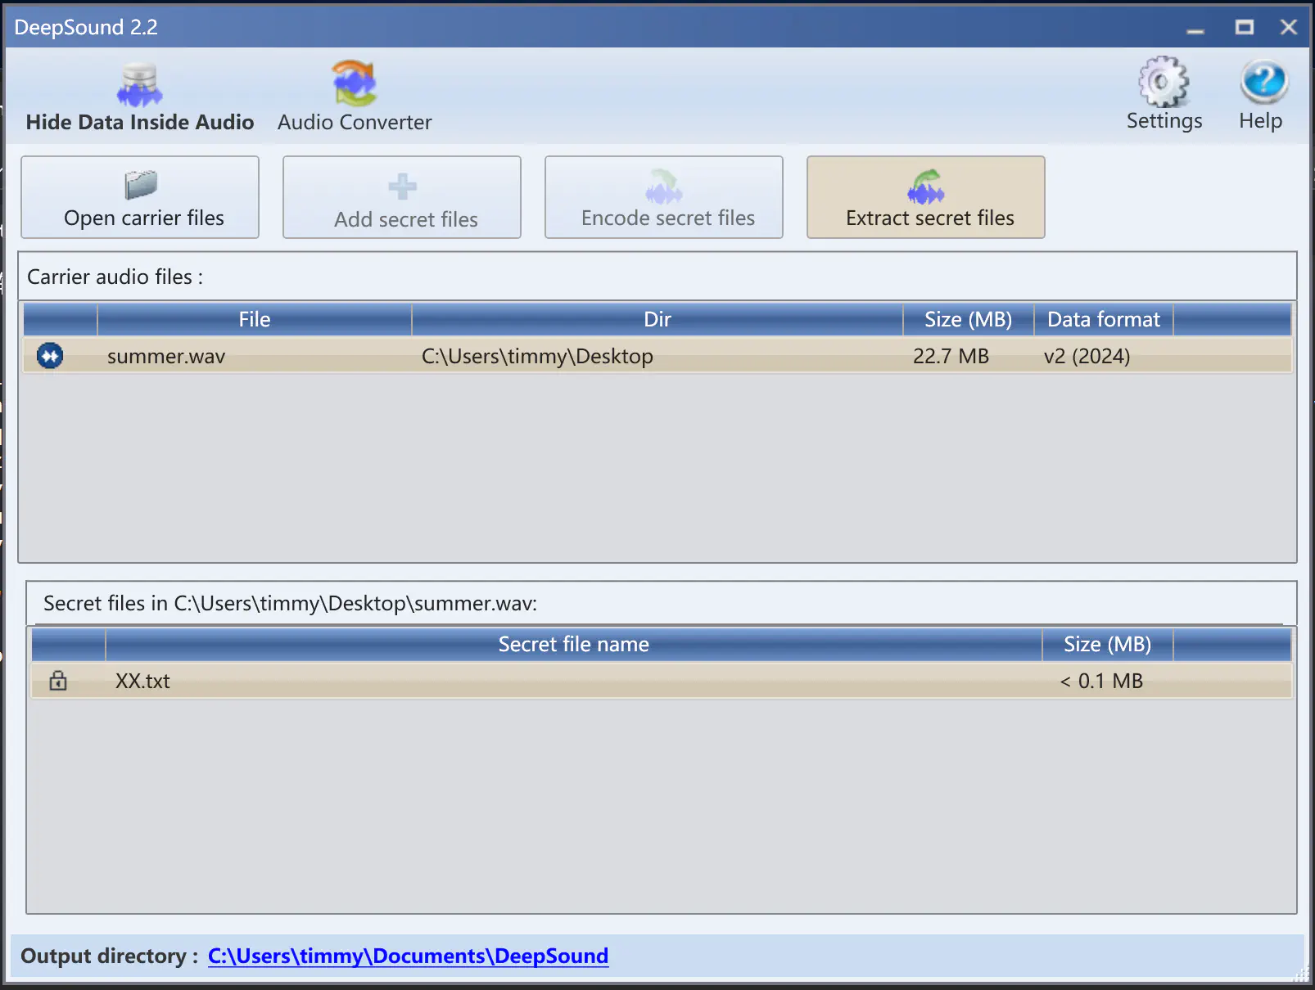
Task: Click carrier list Size (MB) column header
Action: pos(968,319)
